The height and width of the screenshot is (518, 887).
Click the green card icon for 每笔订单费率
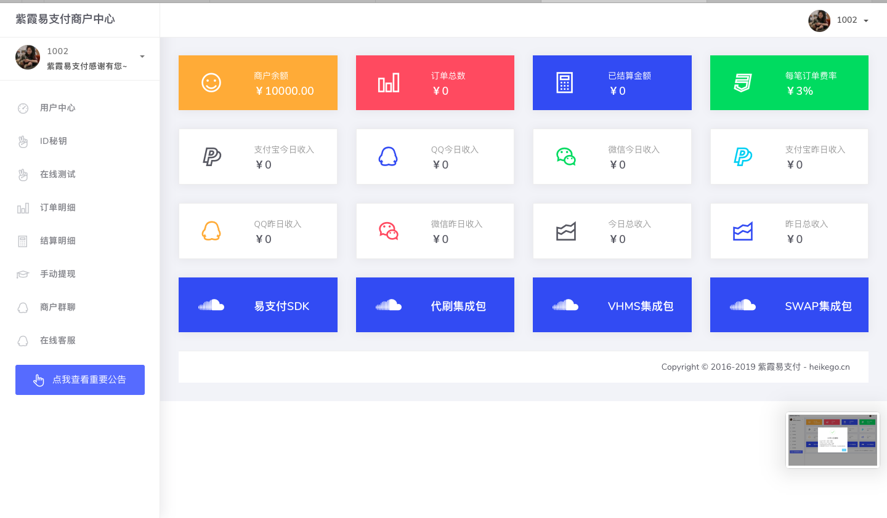(743, 83)
